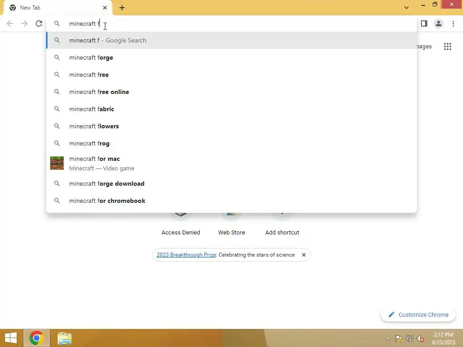This screenshot has width=463, height=347.
Task: Click the search icon beside 'minecraft forge'
Action: pyautogui.click(x=57, y=57)
